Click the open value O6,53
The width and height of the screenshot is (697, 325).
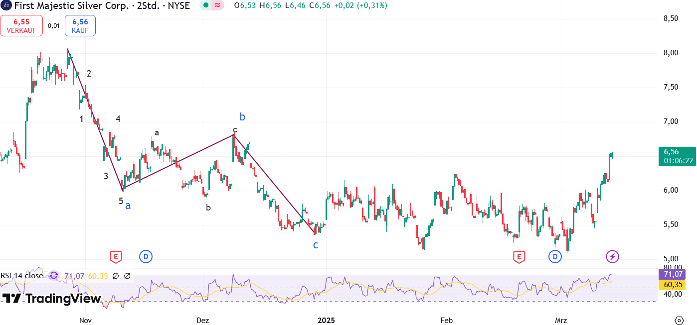tap(245, 5)
